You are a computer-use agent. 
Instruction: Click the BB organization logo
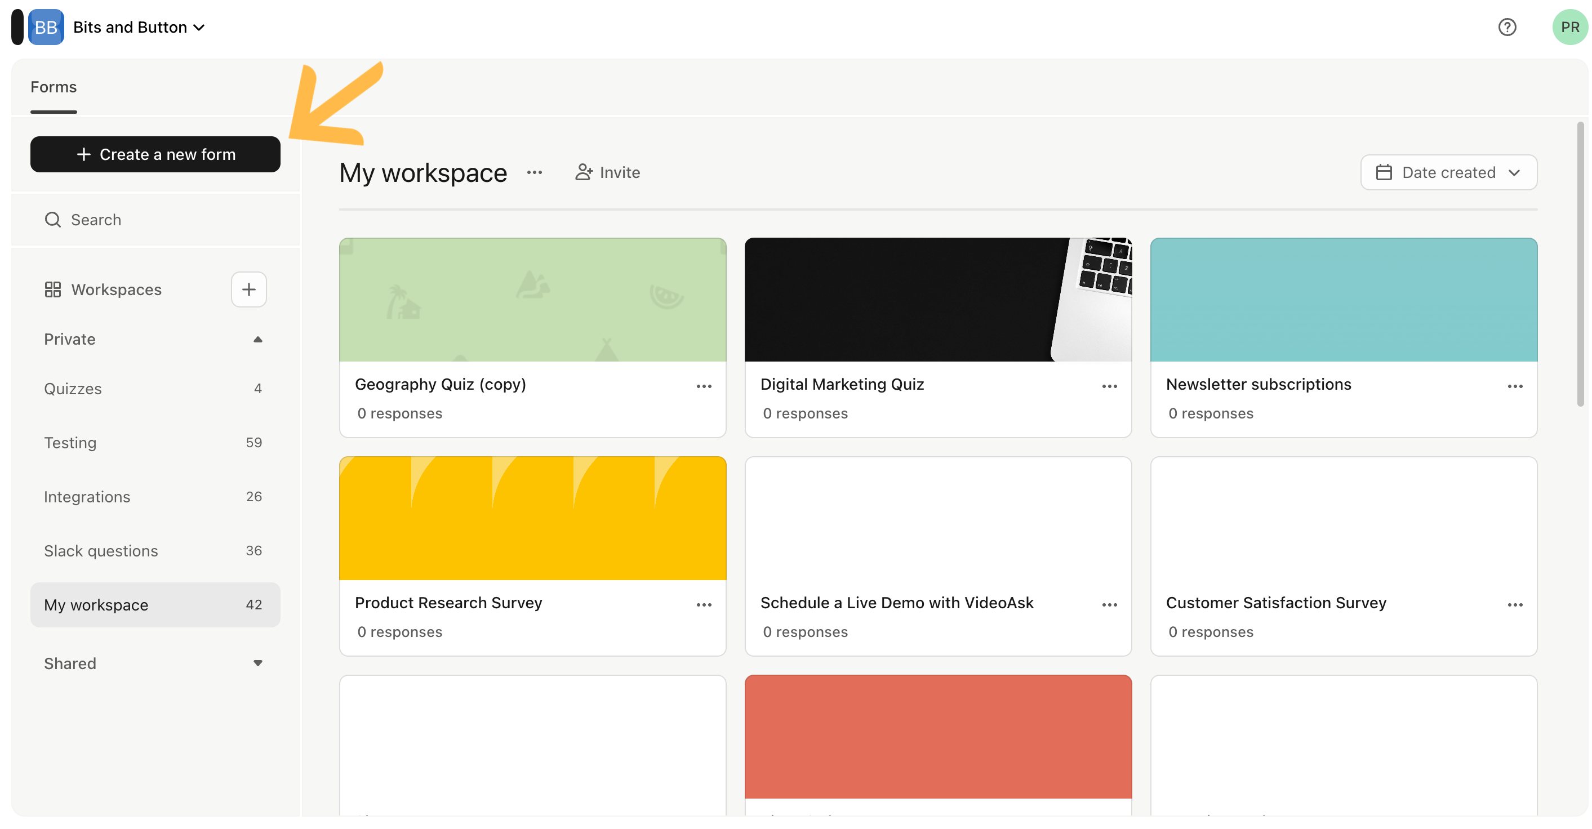[x=46, y=27]
